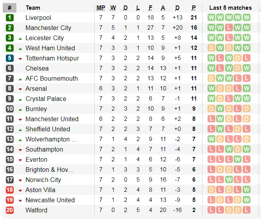Click Watford's red rank 20 badge
Image resolution: width=261 pixels, height=219 pixels.
click(x=10, y=210)
